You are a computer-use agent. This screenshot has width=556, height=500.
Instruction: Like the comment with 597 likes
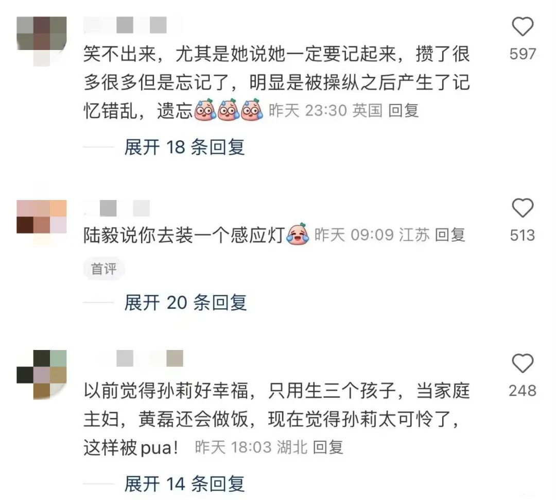coord(523,26)
